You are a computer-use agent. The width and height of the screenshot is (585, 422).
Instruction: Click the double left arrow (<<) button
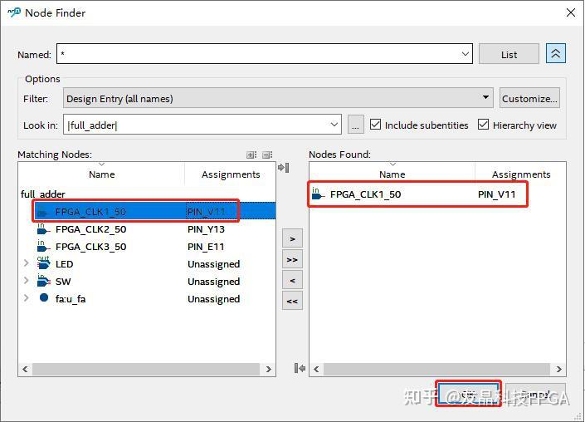point(292,301)
